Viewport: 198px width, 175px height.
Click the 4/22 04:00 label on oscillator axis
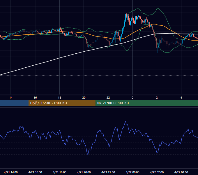point(181,172)
